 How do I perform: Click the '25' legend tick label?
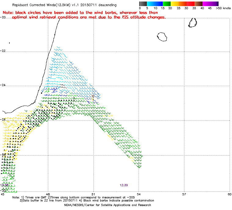pos(179,8)
